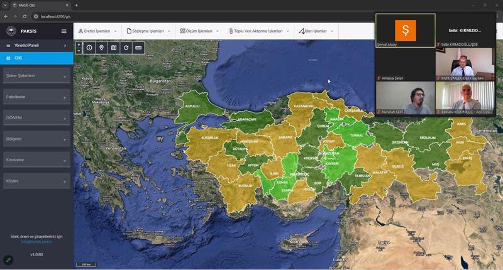Click the map info tool icon
Viewport: 503px width, 270px height.
tap(89, 48)
